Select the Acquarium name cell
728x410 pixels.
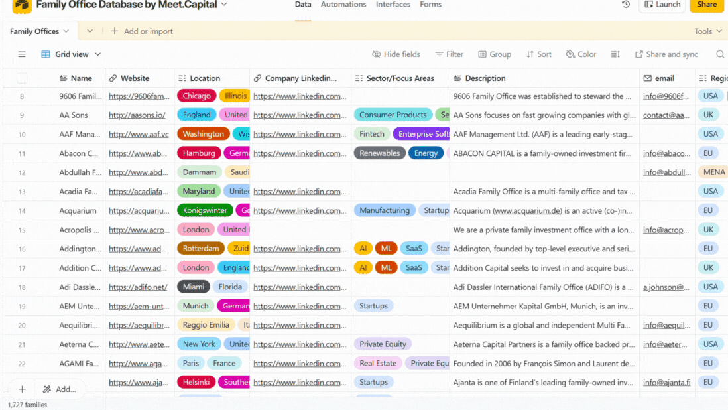click(x=78, y=211)
